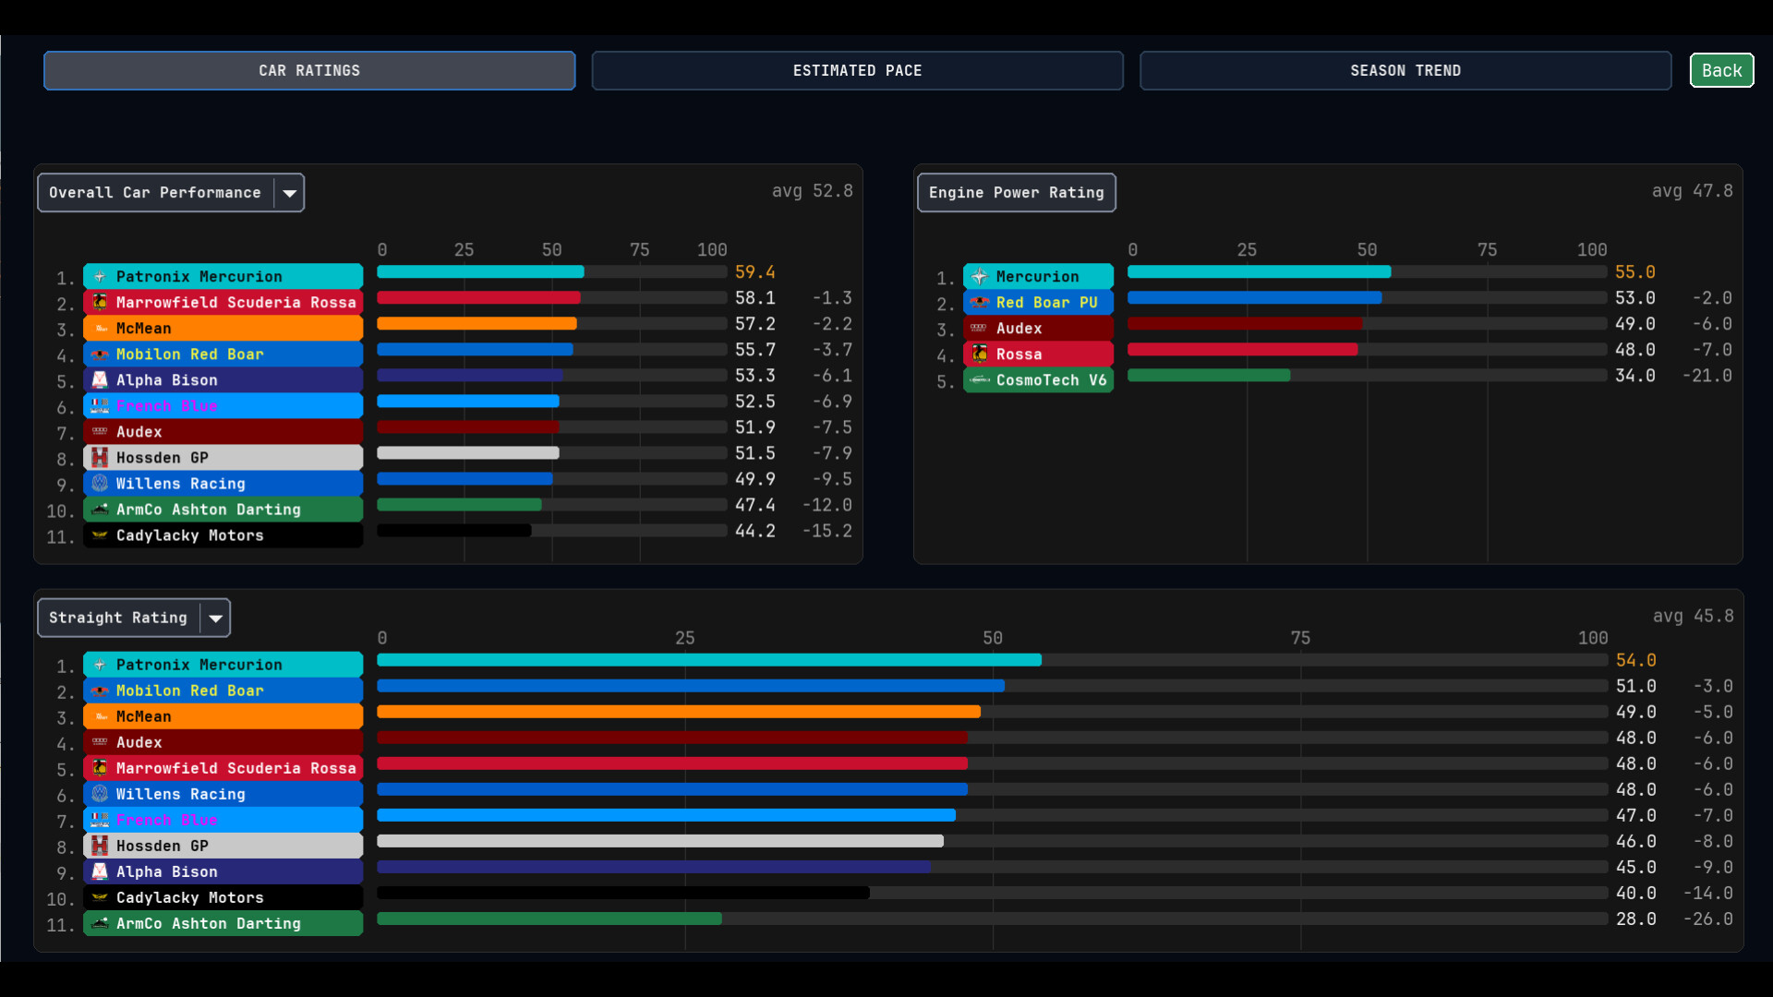Click CosmoTech V6 engine power bar
Image resolution: width=1773 pixels, height=997 pixels.
tap(1209, 376)
